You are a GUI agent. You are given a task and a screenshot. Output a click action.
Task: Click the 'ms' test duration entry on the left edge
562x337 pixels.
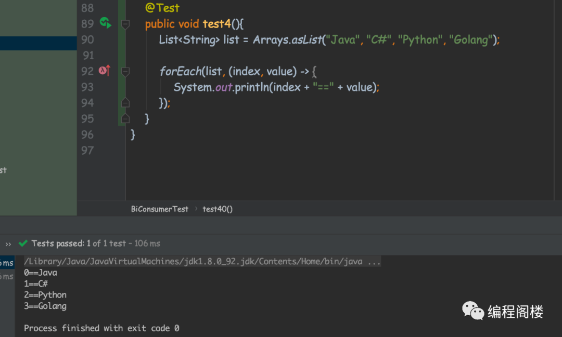pos(7,263)
